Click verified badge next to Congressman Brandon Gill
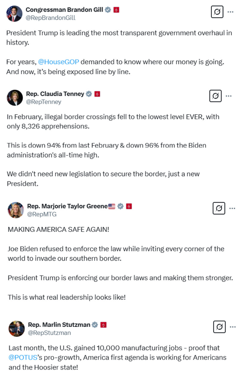Screen dimensions: 243x378 (x=108, y=10)
